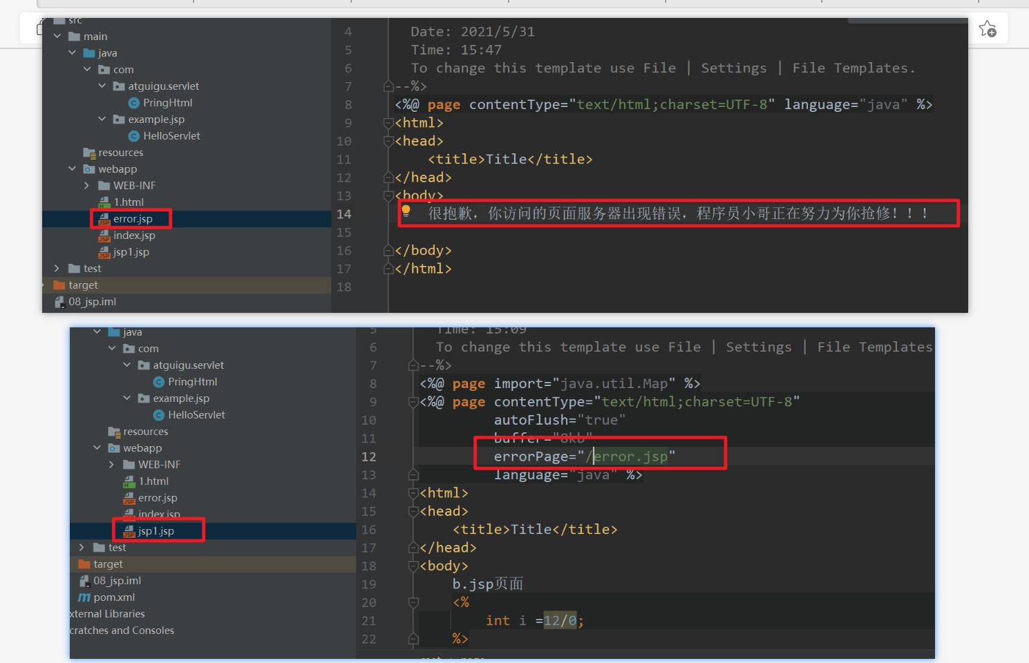Collapse example.jsp package in lower project tree
This screenshot has width=1029, height=663.
tap(127, 398)
